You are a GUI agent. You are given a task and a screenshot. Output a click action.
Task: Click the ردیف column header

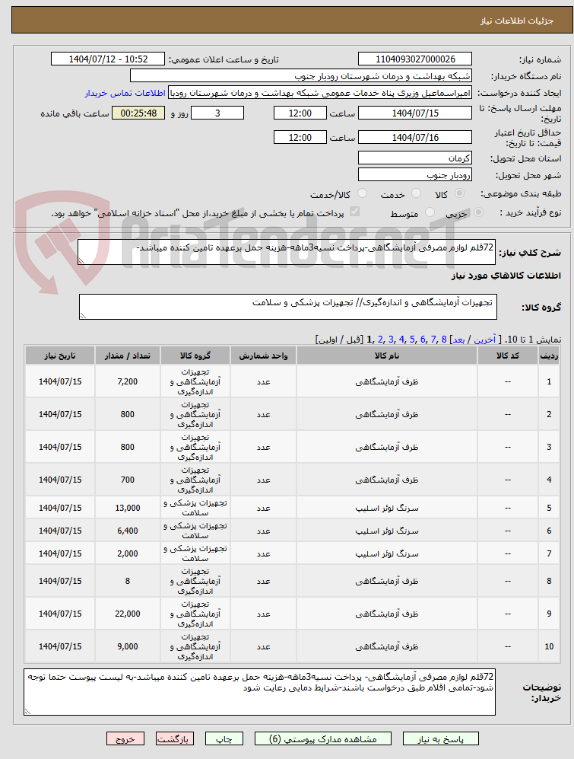point(549,356)
